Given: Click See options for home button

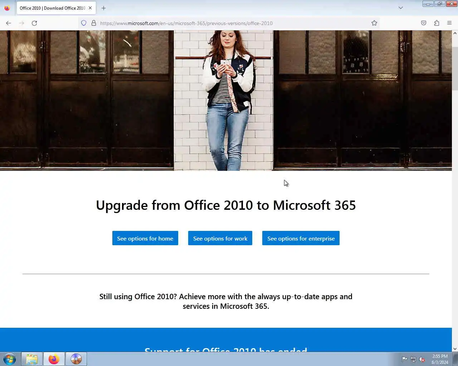Looking at the screenshot, I should click(x=145, y=238).
